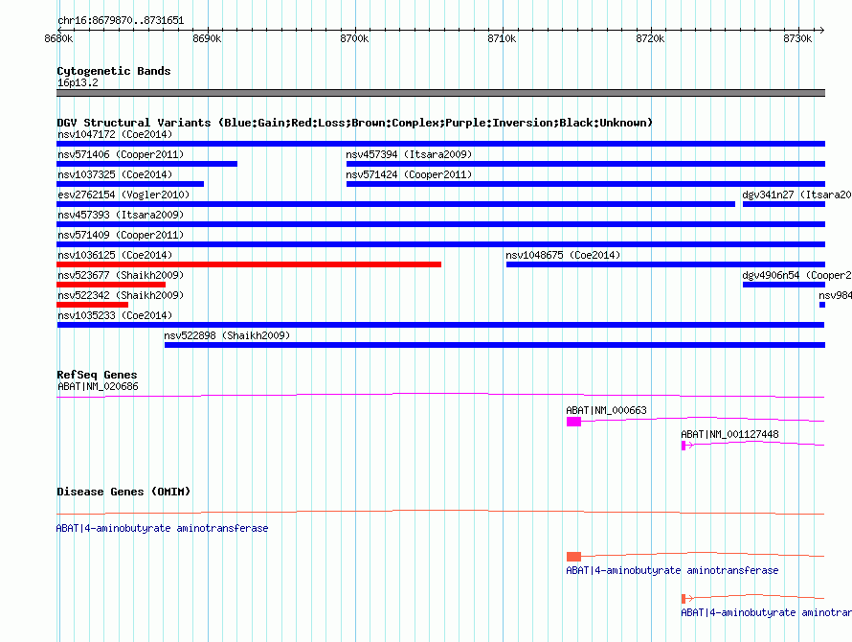
Task: Click the small blue nsv984 variant block
Action: (x=822, y=305)
